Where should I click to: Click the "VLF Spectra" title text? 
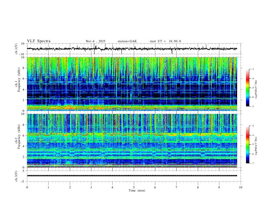(39, 41)
